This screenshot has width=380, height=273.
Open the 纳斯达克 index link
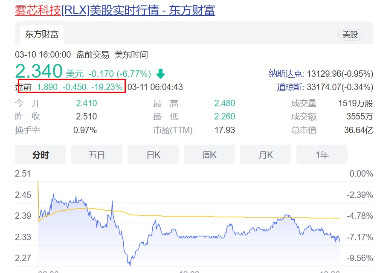click(285, 74)
